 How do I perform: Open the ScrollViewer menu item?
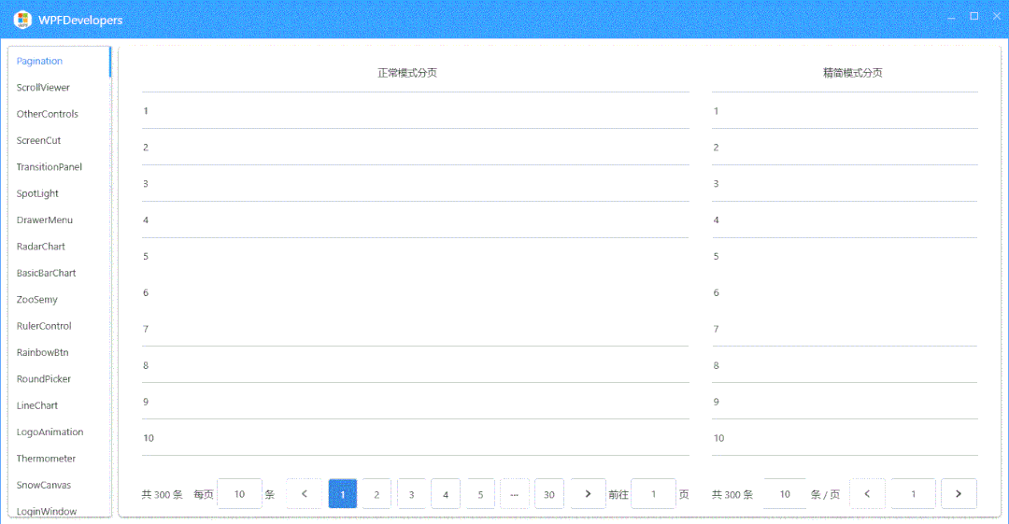[x=43, y=88]
